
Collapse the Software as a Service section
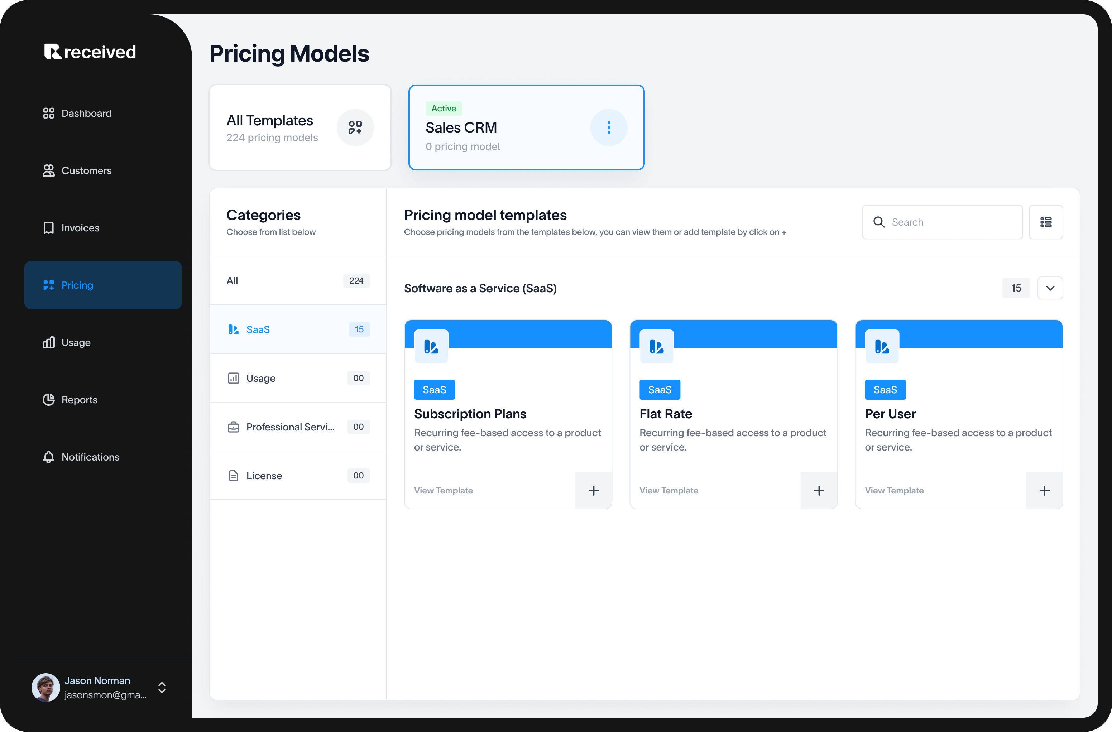tap(1050, 288)
